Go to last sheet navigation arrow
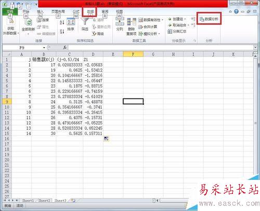Image resolution: width=260 pixels, height=211 pixels. tap(17, 201)
